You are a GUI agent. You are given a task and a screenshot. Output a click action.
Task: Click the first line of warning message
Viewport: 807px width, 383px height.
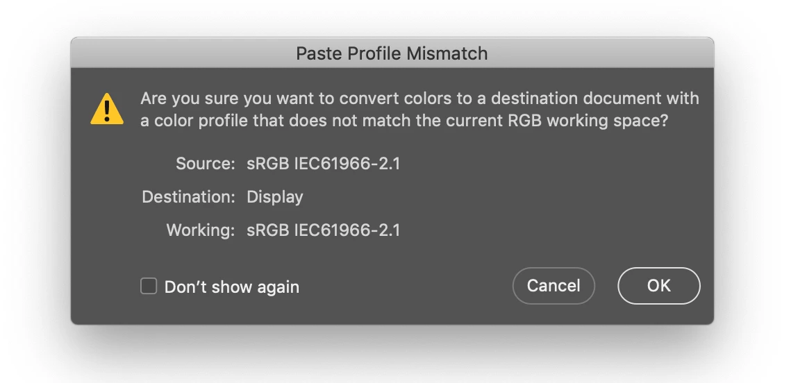pos(420,99)
